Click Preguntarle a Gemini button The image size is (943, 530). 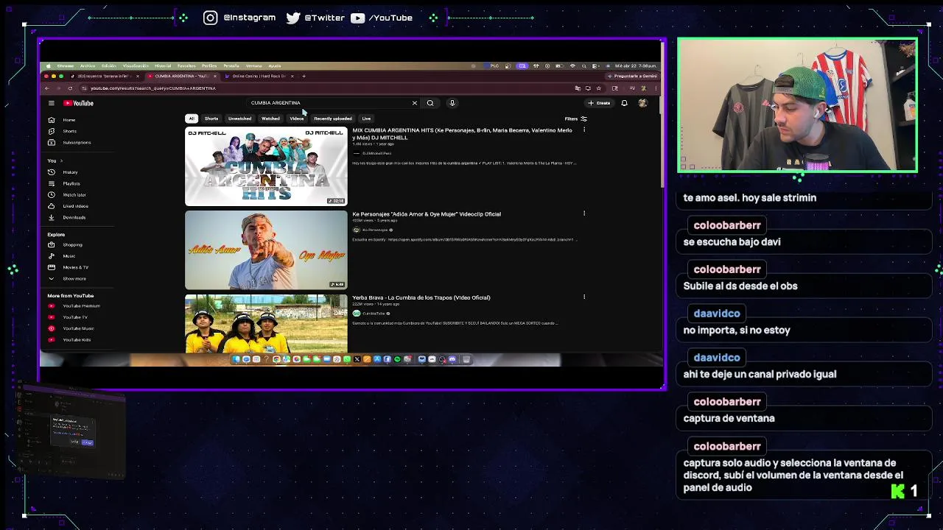(x=632, y=76)
